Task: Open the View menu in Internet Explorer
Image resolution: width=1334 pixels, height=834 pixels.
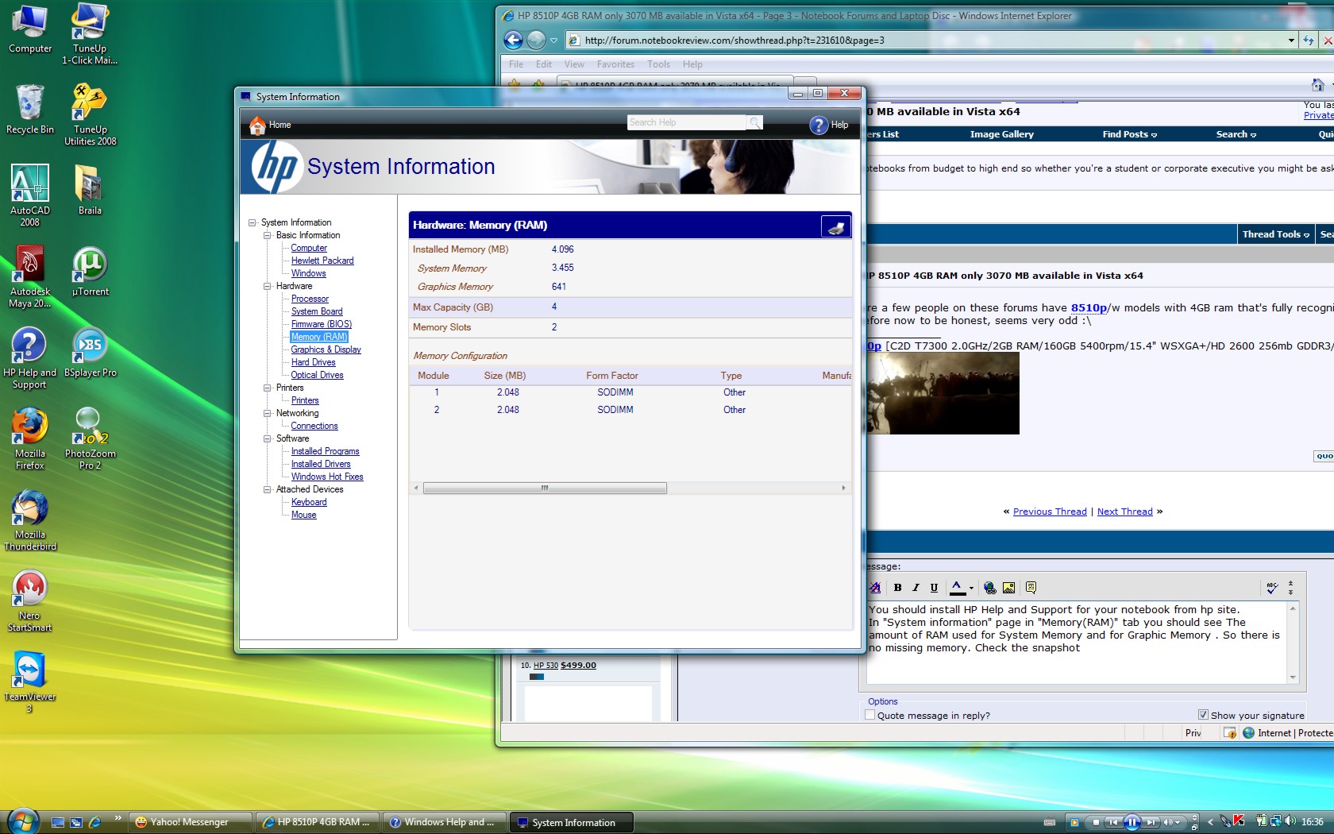Action: [x=574, y=64]
